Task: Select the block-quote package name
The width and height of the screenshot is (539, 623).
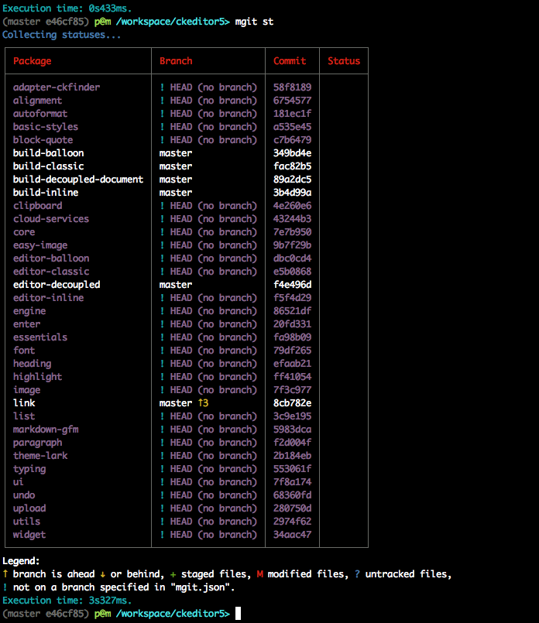Action: (x=43, y=140)
